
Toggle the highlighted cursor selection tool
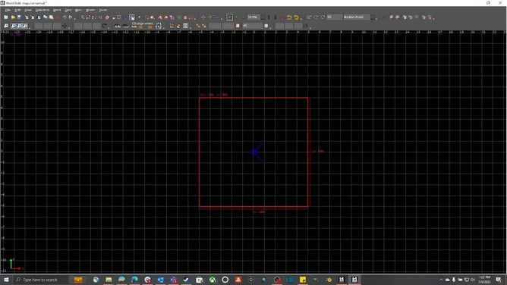pyautogui.click(x=132, y=17)
